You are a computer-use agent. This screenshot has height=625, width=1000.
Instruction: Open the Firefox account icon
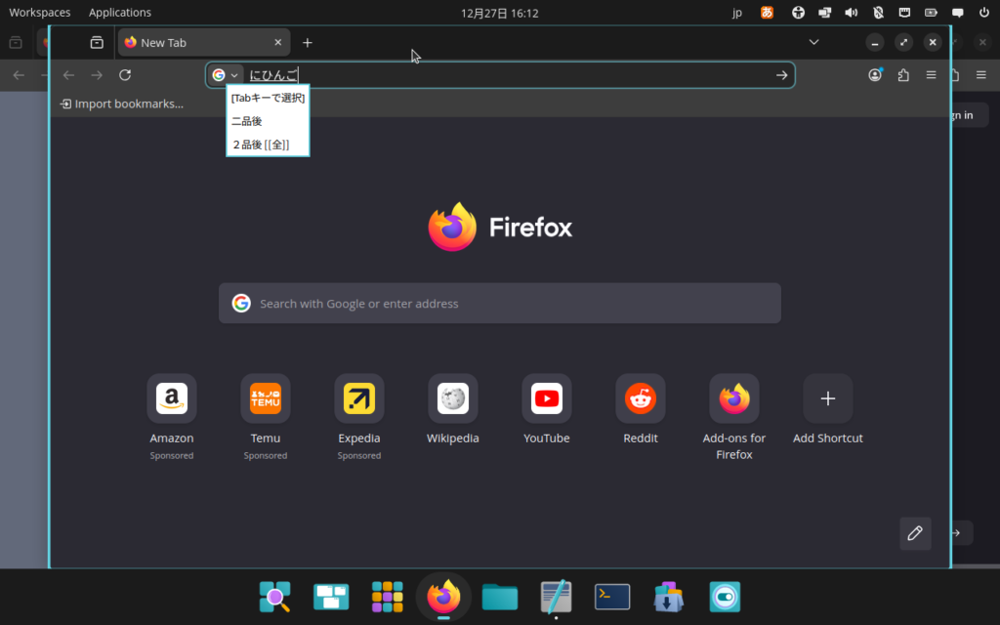pyautogui.click(x=875, y=75)
